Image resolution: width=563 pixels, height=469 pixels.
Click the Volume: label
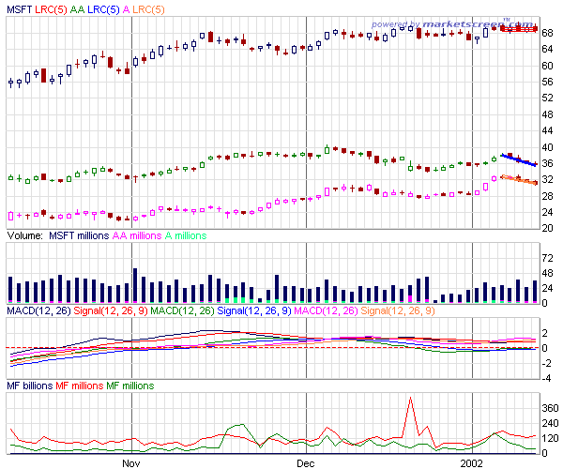click(x=24, y=235)
